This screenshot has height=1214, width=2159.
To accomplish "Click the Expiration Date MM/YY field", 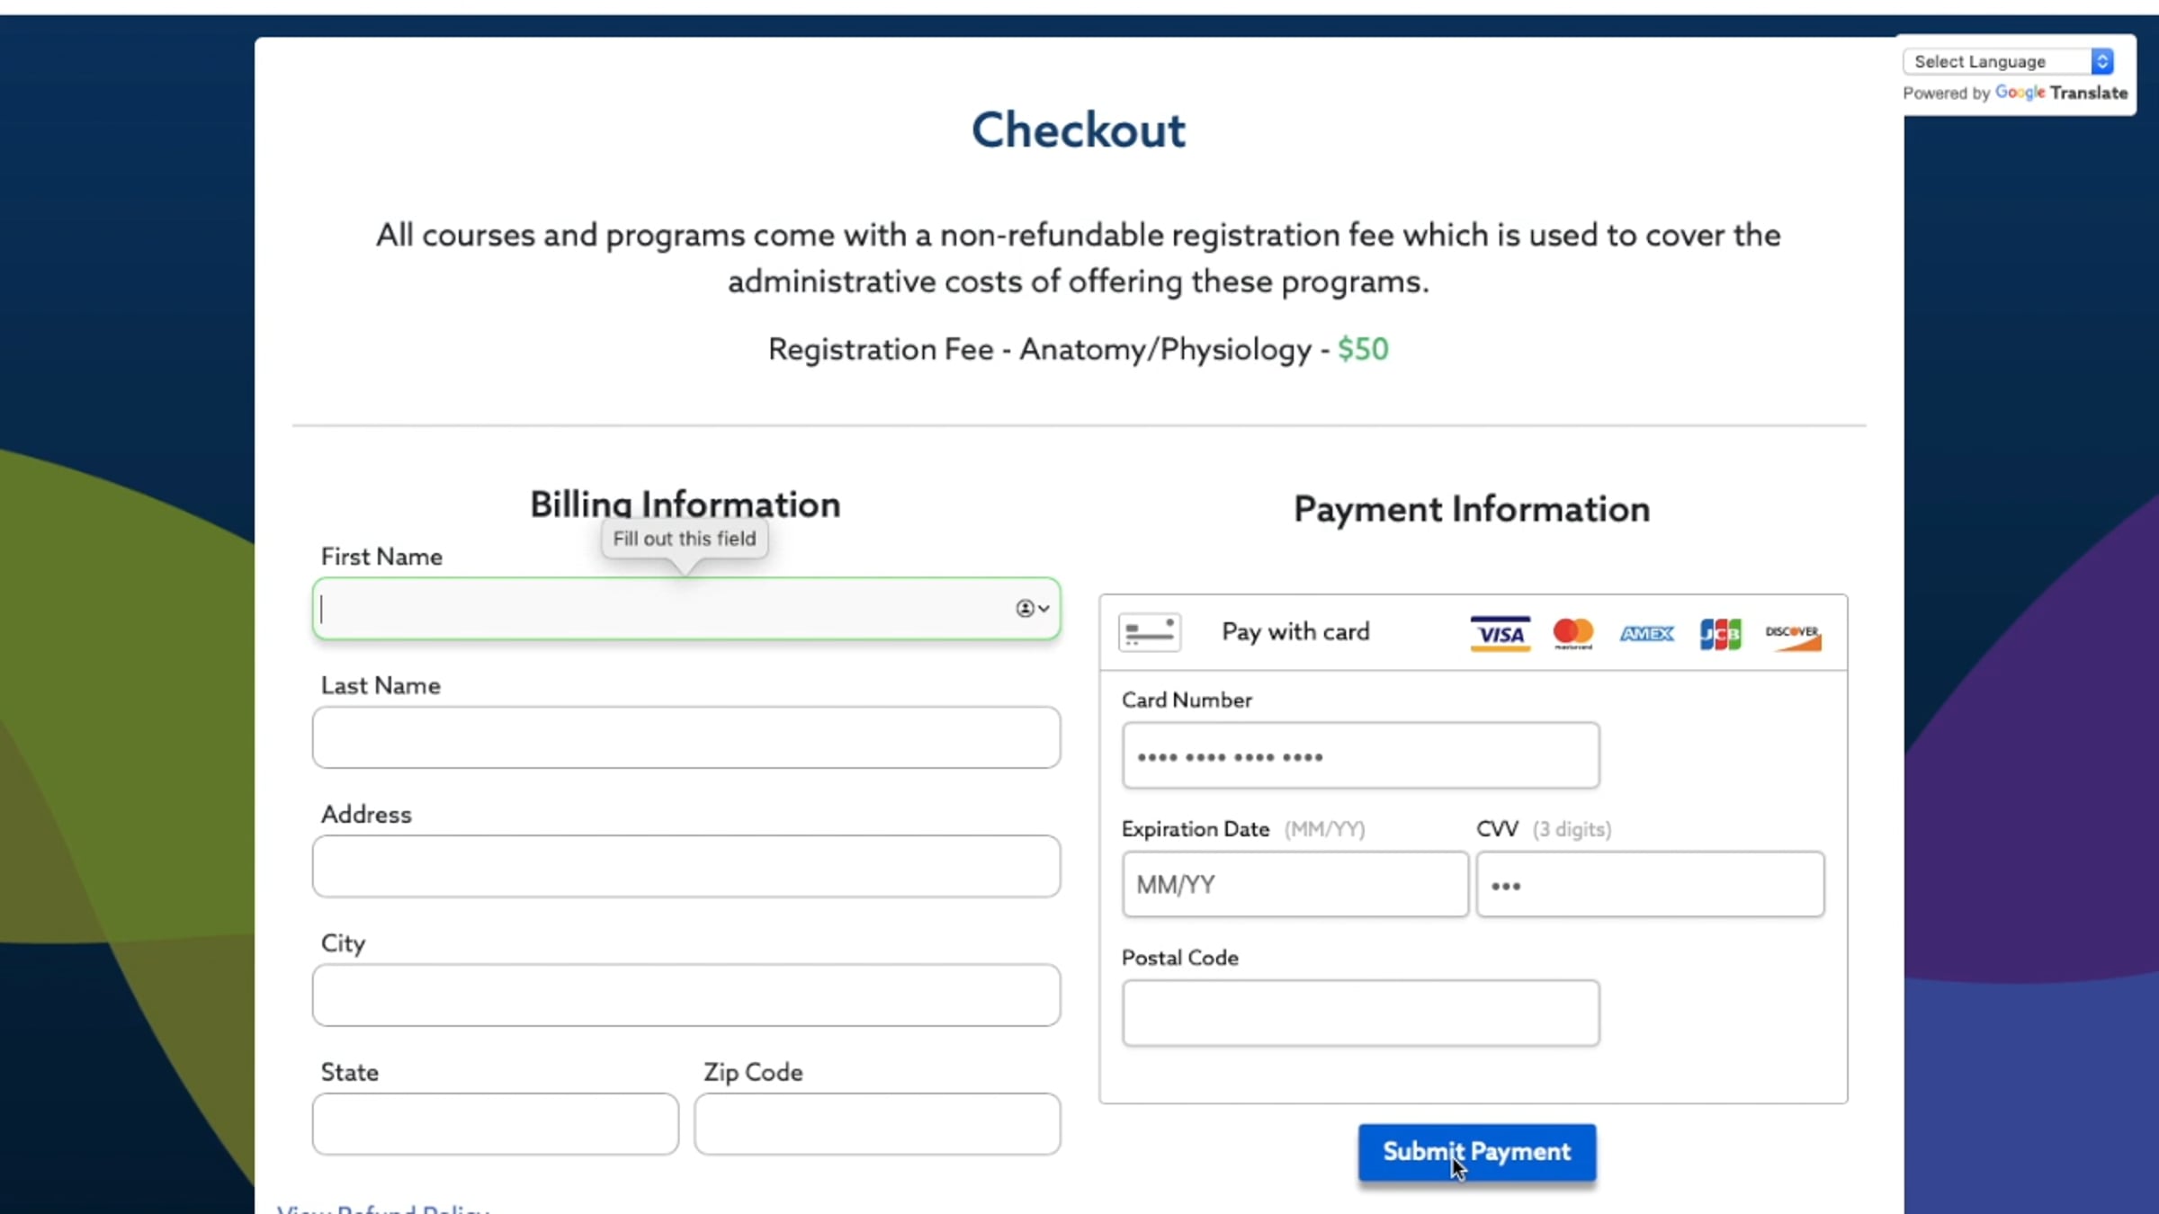I will click(1295, 885).
